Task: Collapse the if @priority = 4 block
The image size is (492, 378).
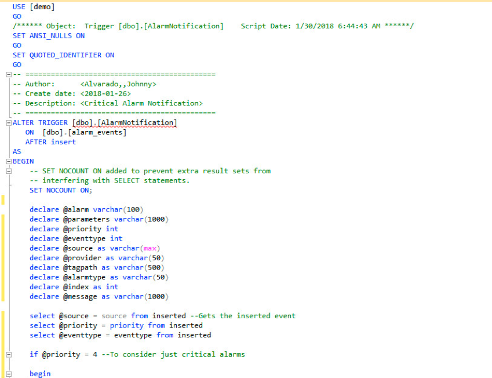Action: (x=9, y=354)
